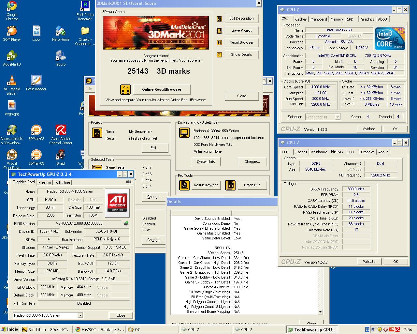Open the s.pcr file icon
This screenshot has height=334, width=417.
(36, 34)
